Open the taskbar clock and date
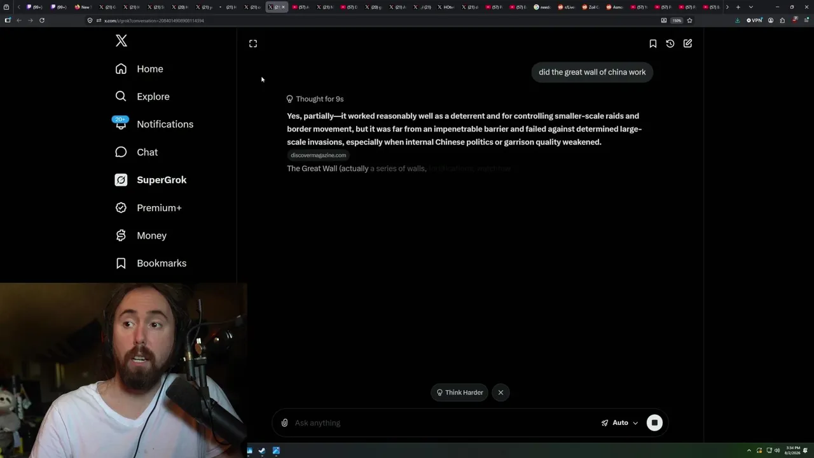Image resolution: width=814 pixels, height=458 pixels. (793, 451)
